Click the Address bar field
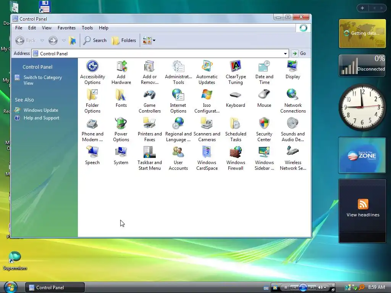 coord(160,53)
